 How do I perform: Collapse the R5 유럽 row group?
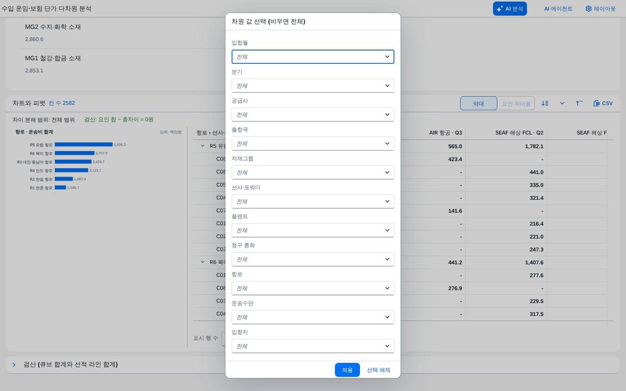pyautogui.click(x=203, y=146)
